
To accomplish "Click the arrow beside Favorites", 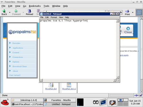I will tap(10, 43).
